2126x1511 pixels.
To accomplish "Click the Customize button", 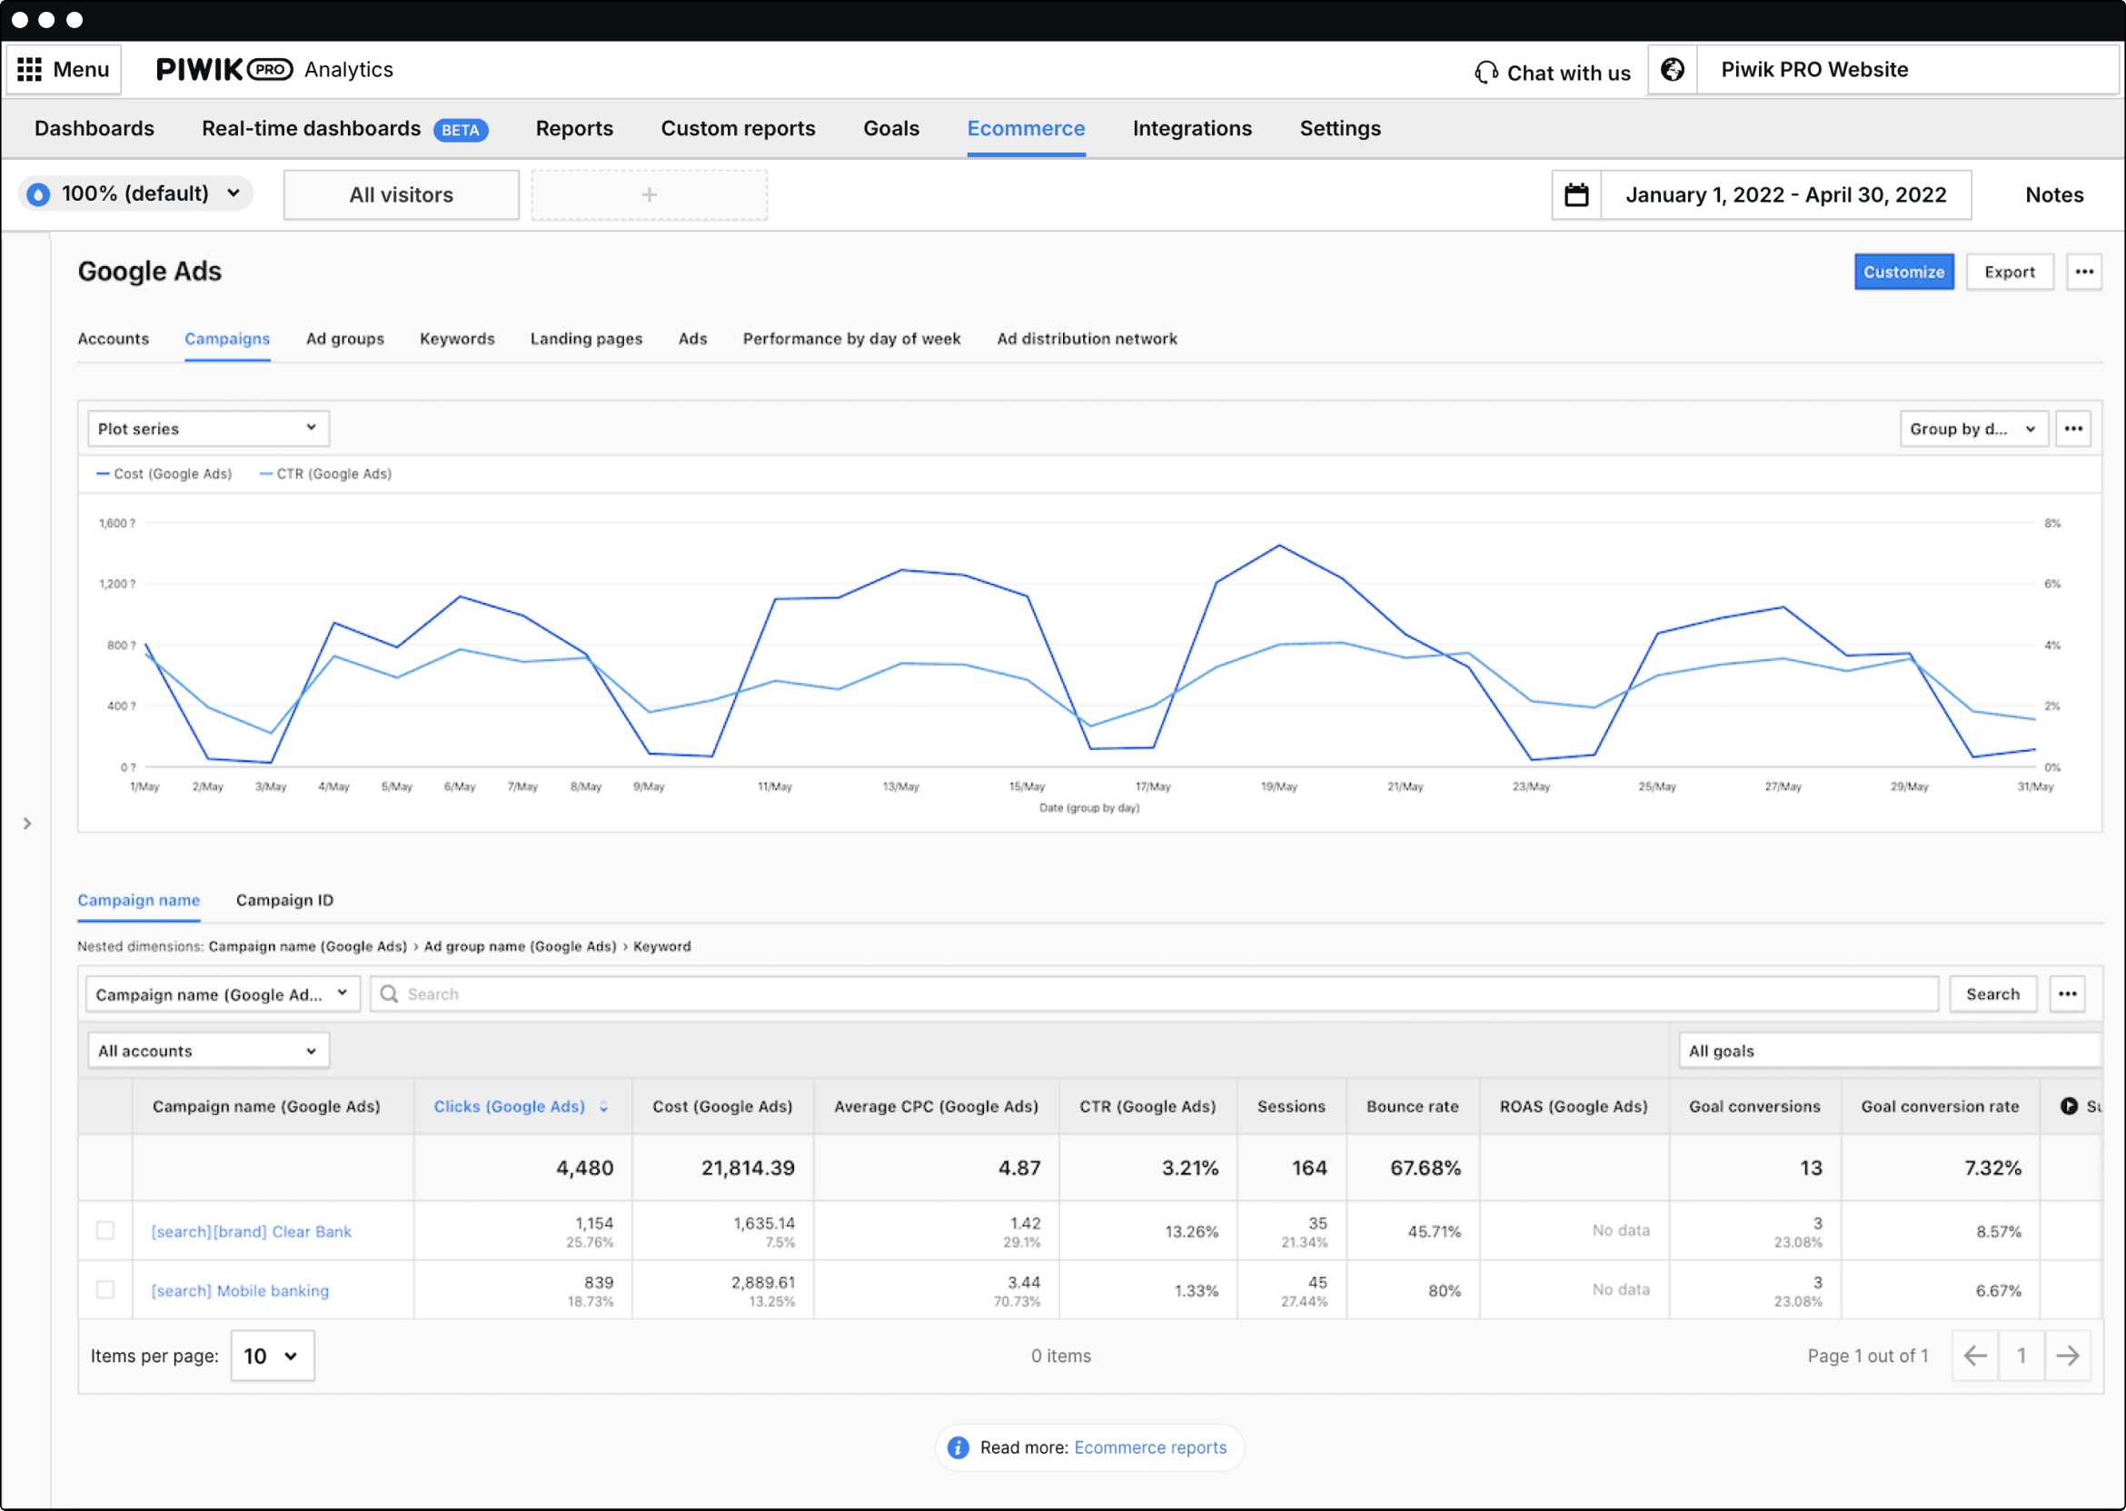I will point(1903,271).
